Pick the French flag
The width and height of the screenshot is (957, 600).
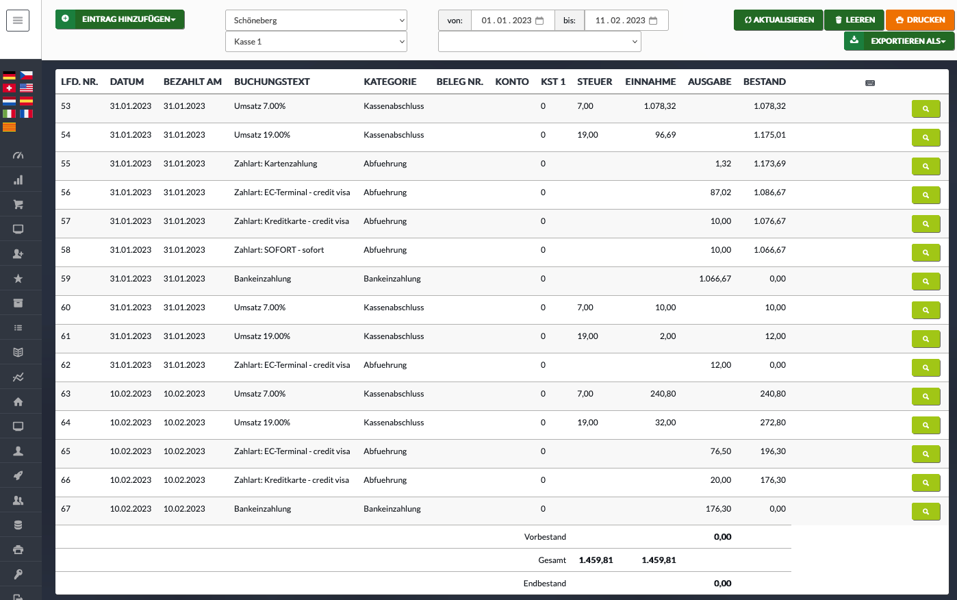(26, 114)
